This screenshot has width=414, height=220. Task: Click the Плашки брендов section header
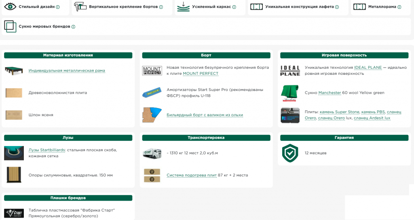tap(68, 198)
